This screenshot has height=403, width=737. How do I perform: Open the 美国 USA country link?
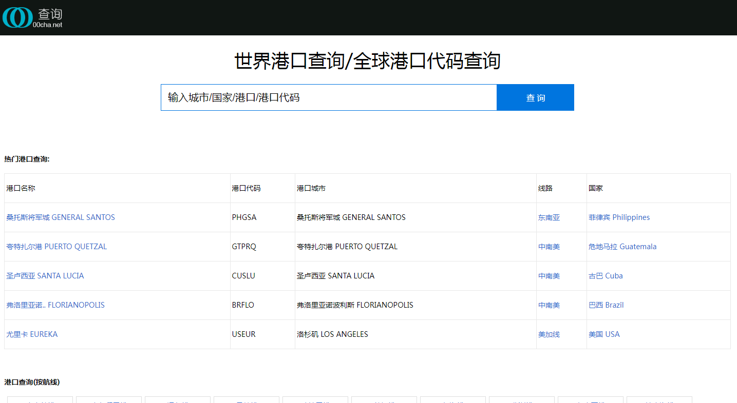[x=604, y=334]
